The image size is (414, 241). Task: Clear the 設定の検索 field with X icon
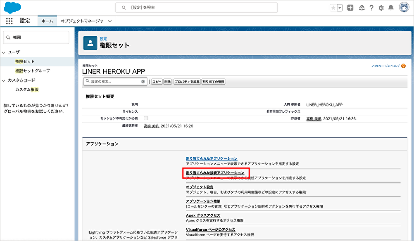[143, 81]
